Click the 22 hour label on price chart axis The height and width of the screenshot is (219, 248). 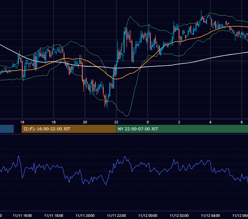click(x=116, y=122)
